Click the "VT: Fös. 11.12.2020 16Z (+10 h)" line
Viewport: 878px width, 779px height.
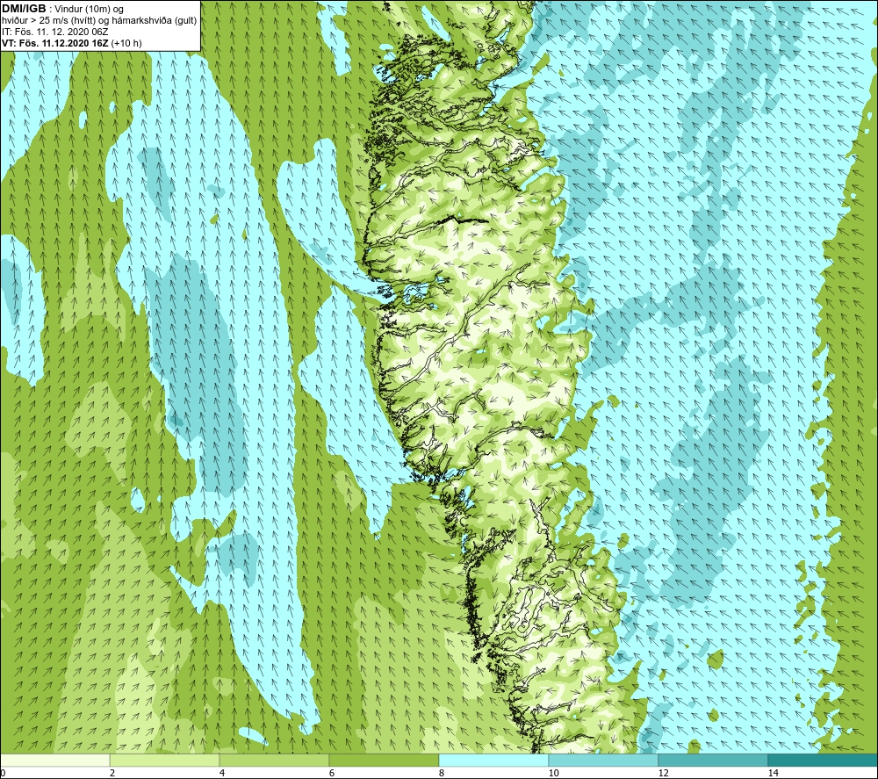click(72, 43)
